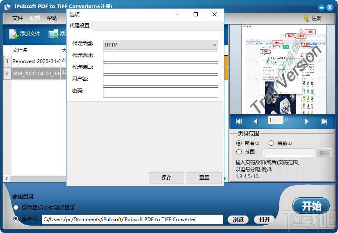Viewport: 338px width, 233px height.
Task: Open the 代理类型 HTTP dropdown
Action: pyautogui.click(x=160, y=45)
